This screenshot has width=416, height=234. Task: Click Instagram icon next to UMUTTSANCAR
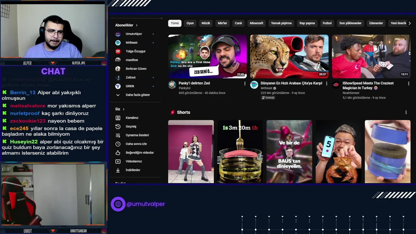(104, 231)
